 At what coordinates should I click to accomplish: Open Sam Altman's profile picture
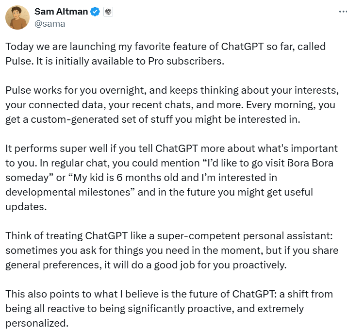pos(17,18)
